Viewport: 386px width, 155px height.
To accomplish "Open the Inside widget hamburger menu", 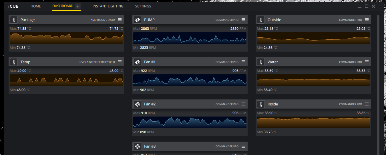I will (367, 104).
